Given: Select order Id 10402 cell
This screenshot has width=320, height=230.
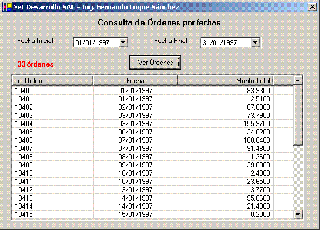Looking at the screenshot, I should point(53,107).
